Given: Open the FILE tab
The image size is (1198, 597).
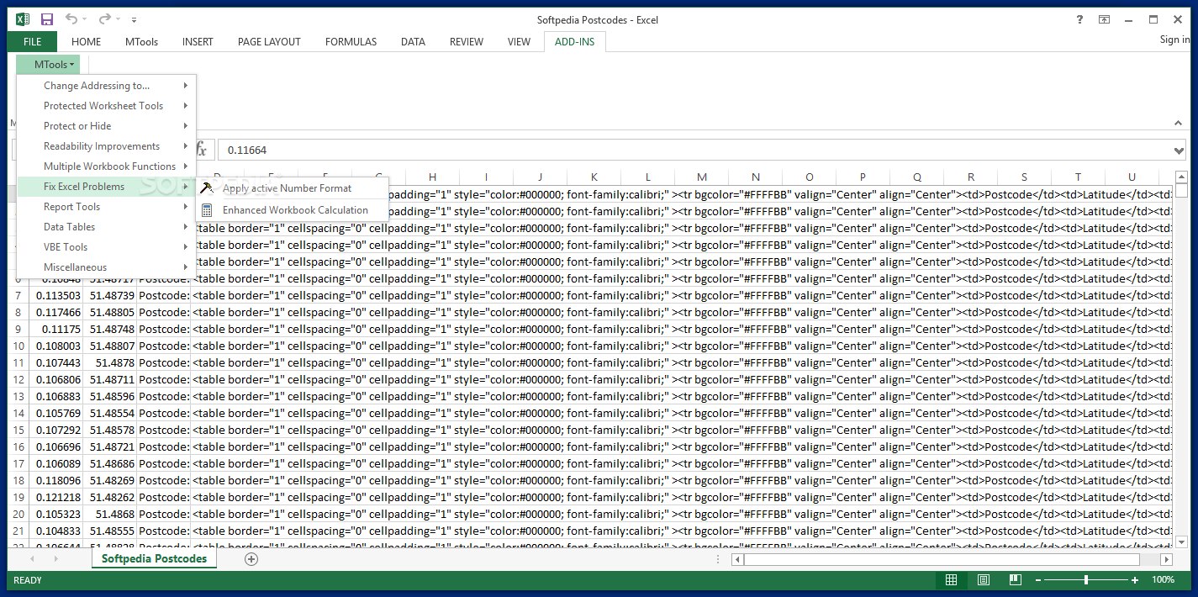Looking at the screenshot, I should 33,41.
